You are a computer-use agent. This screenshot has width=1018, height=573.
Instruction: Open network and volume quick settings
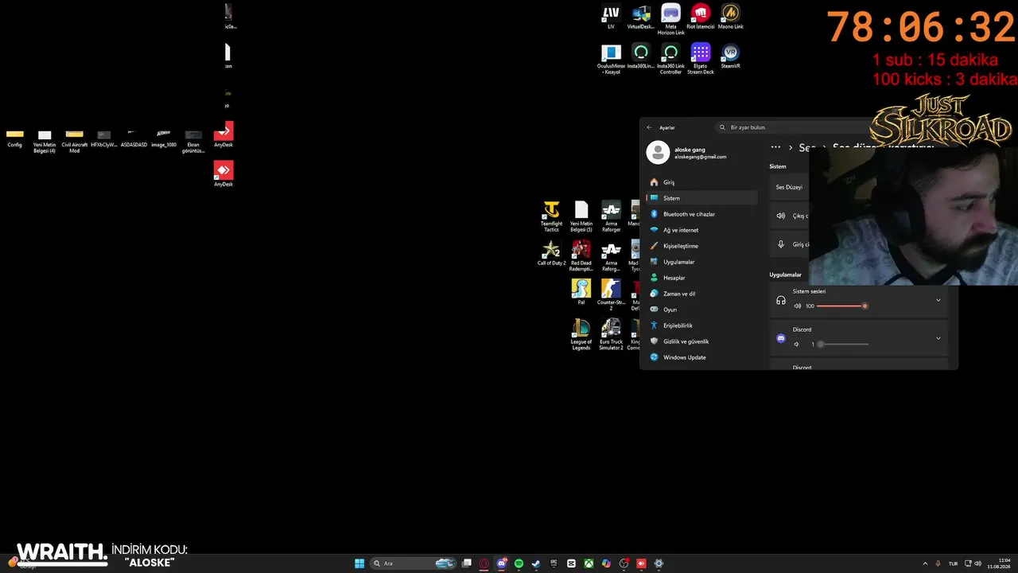973,563
